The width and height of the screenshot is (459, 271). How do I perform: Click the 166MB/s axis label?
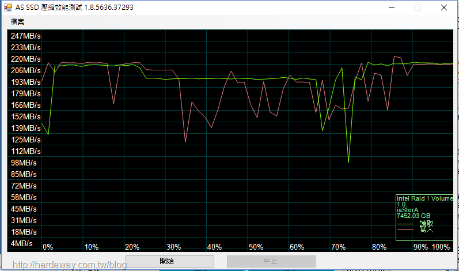(26, 105)
